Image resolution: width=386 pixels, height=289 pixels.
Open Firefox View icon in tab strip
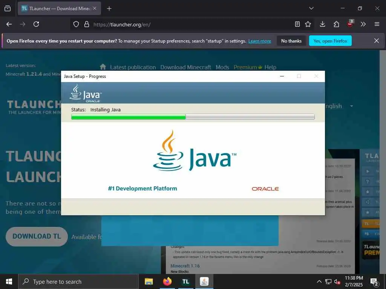[8, 8]
